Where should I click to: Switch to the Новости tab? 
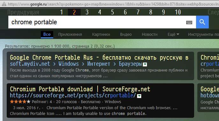(x=150, y=34)
